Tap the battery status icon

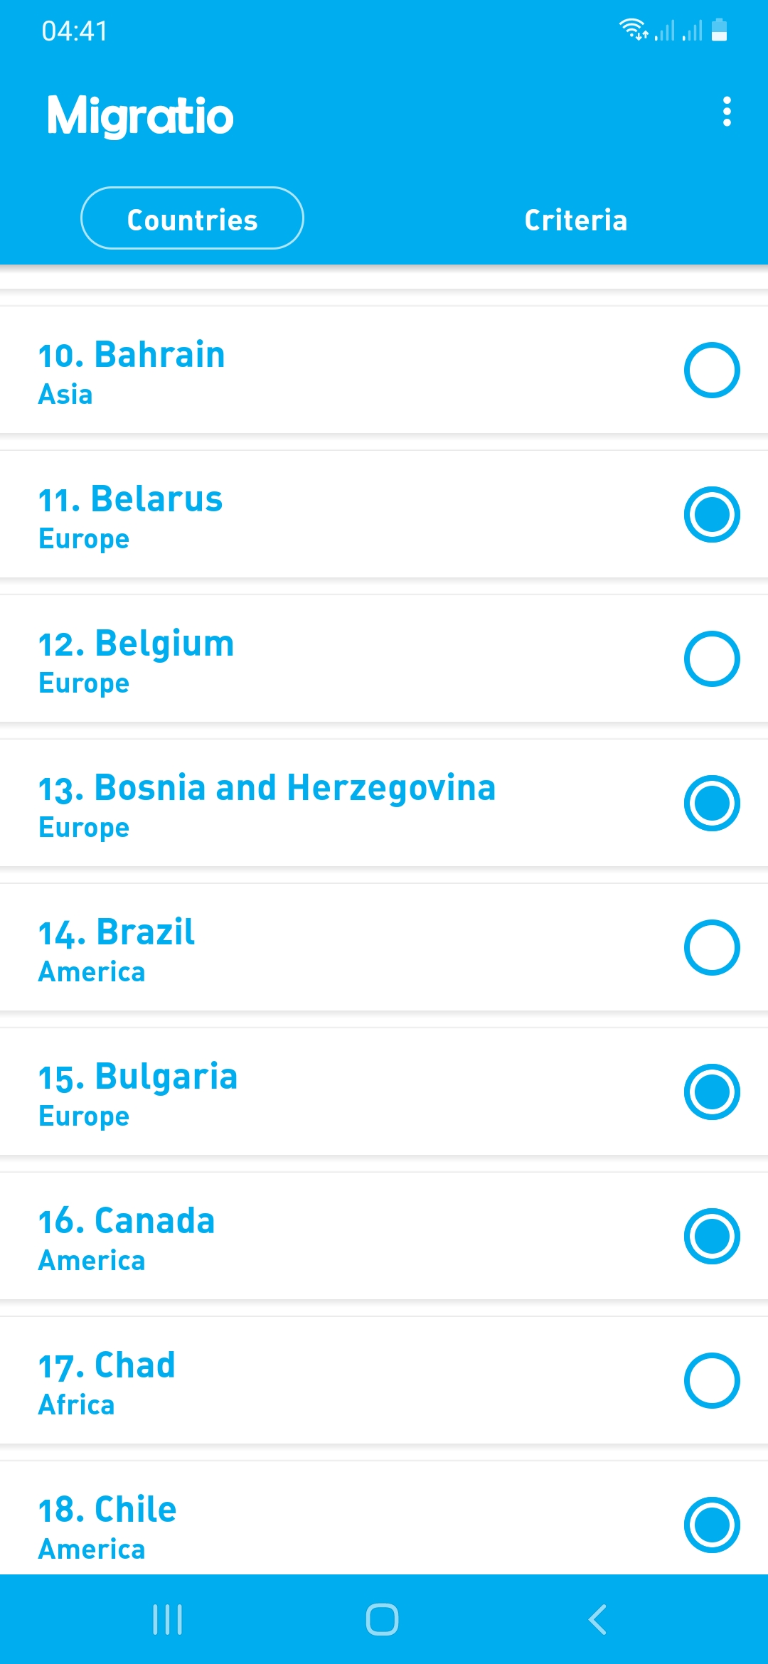(x=719, y=31)
